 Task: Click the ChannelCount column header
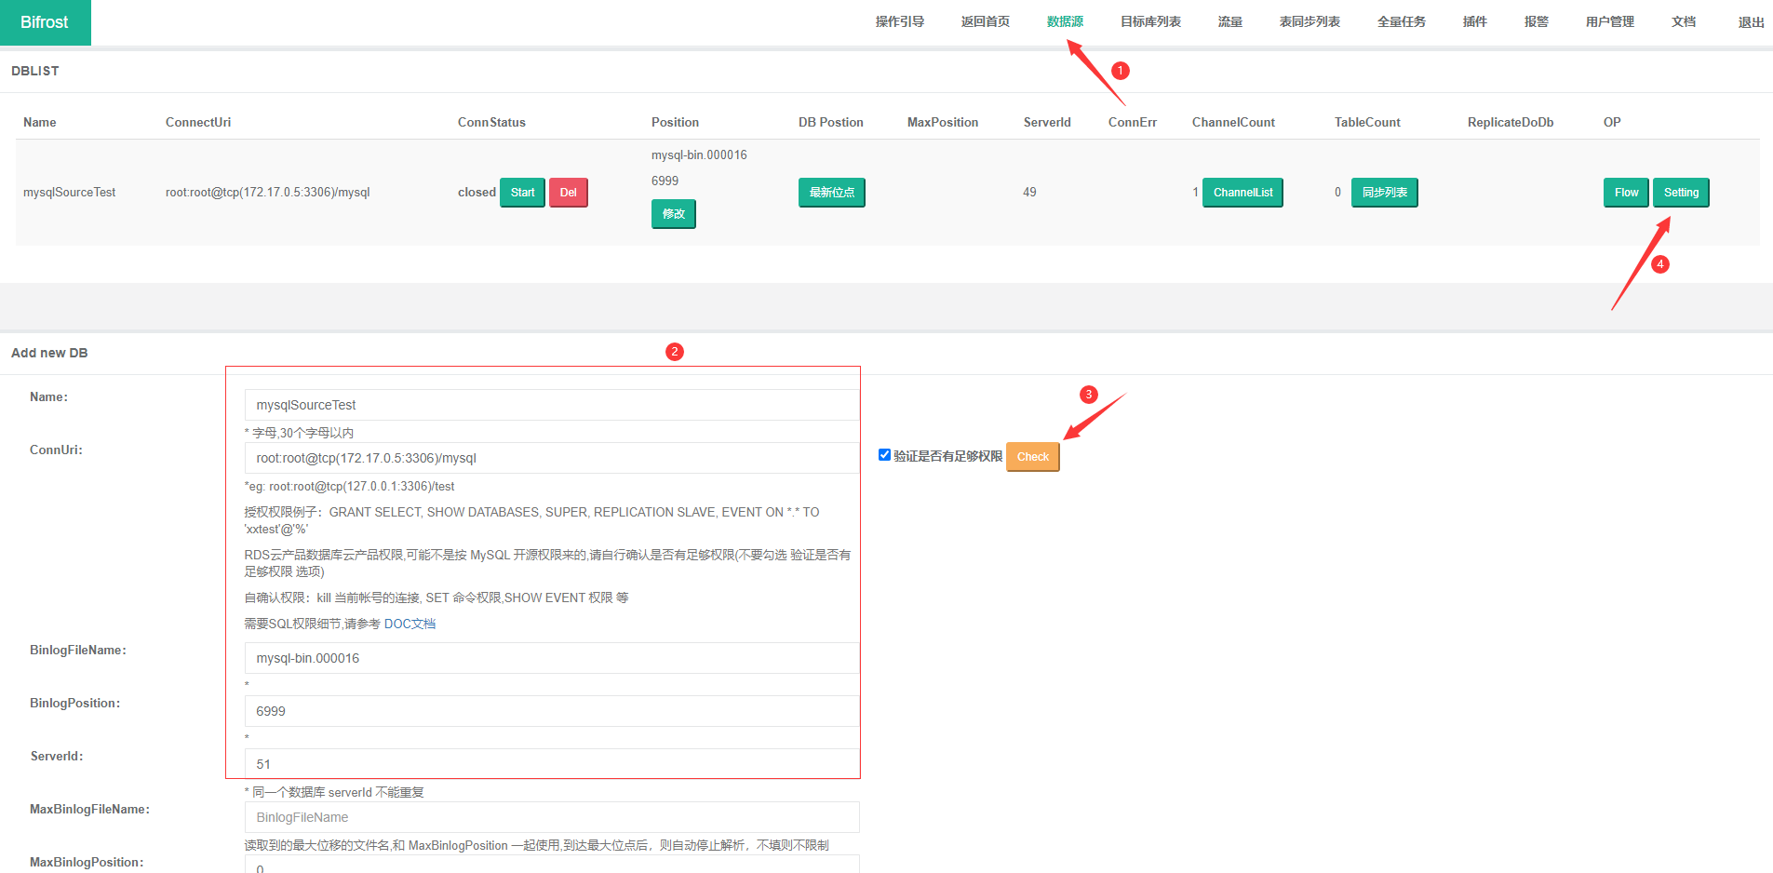click(x=1233, y=122)
